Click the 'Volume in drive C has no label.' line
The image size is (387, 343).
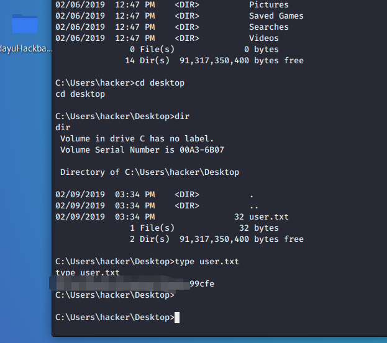click(137, 139)
